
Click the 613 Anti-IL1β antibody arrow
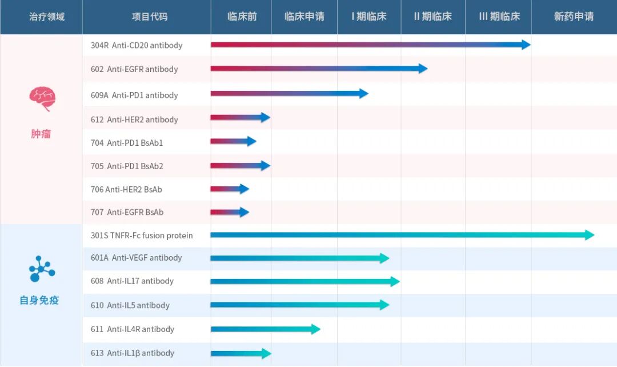click(240, 353)
